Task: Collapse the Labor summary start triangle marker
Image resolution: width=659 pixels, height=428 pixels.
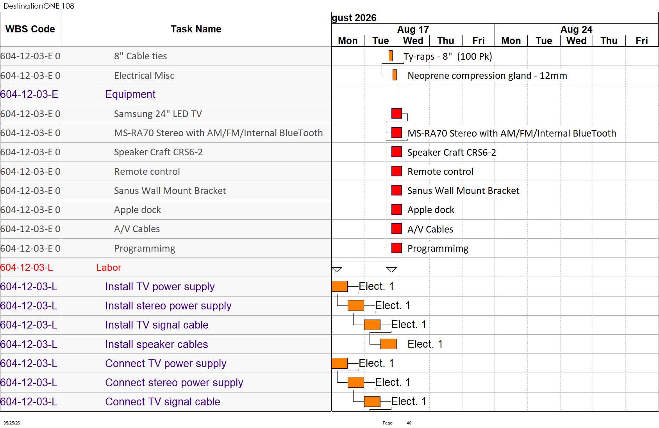Action: point(337,270)
